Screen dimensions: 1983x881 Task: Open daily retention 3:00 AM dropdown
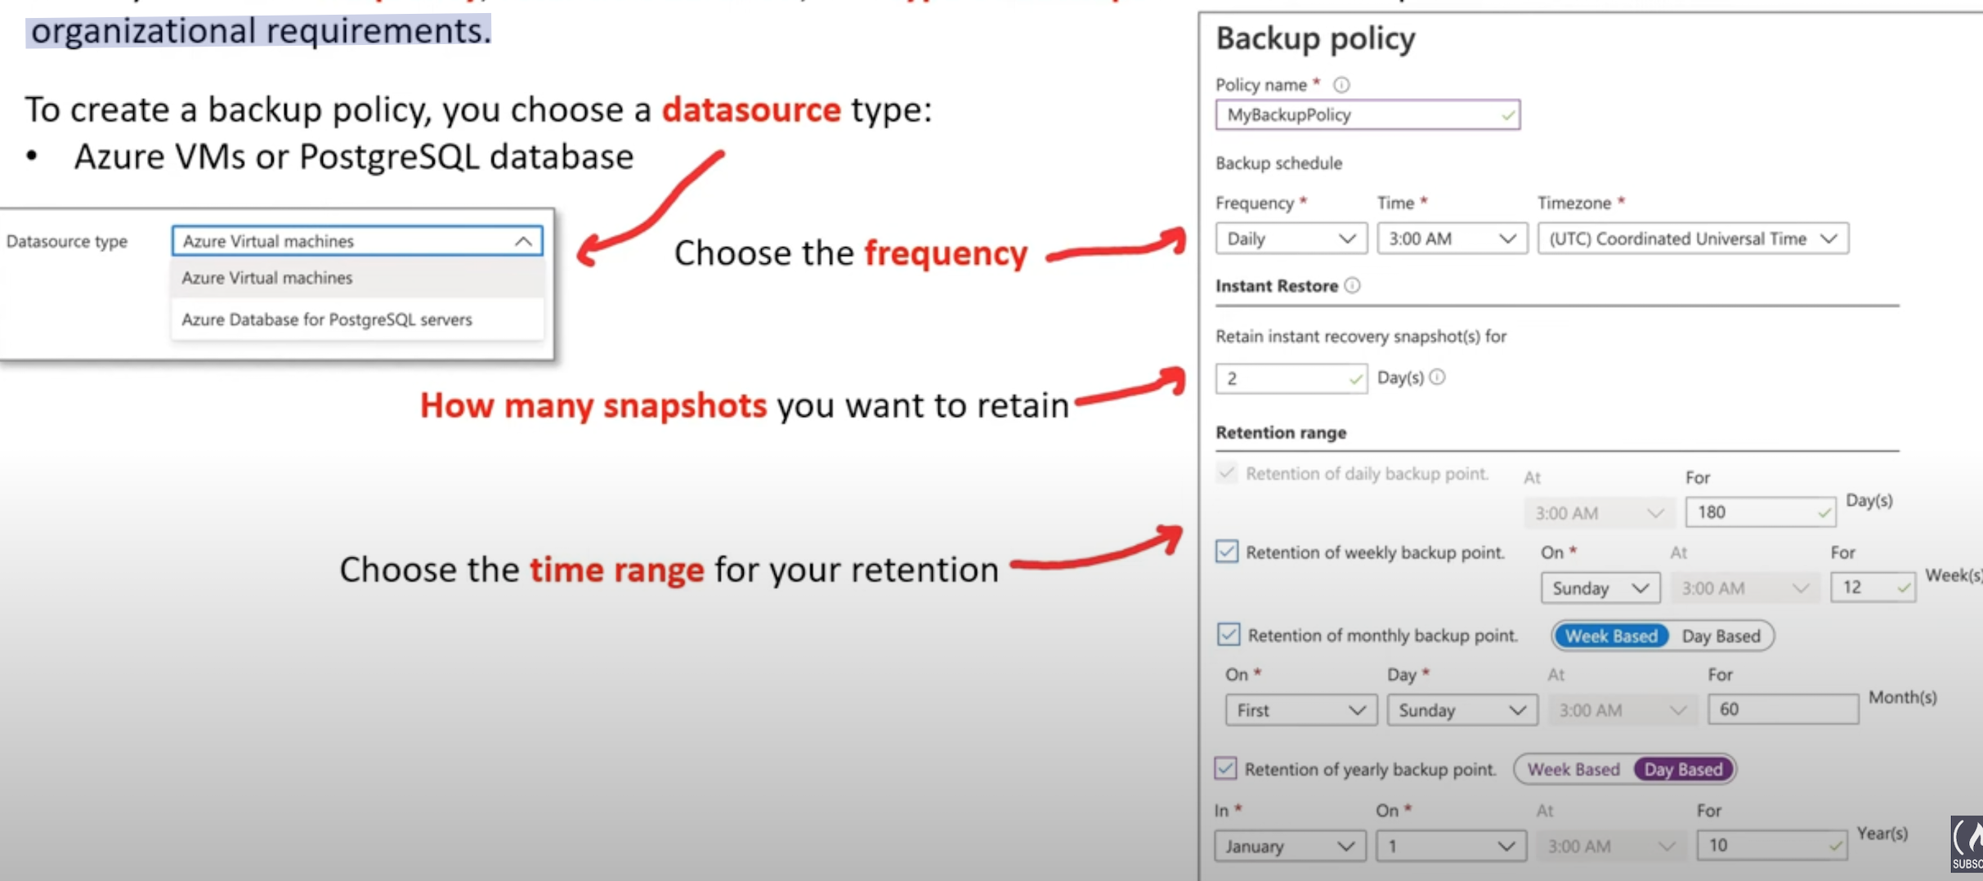pos(1600,513)
